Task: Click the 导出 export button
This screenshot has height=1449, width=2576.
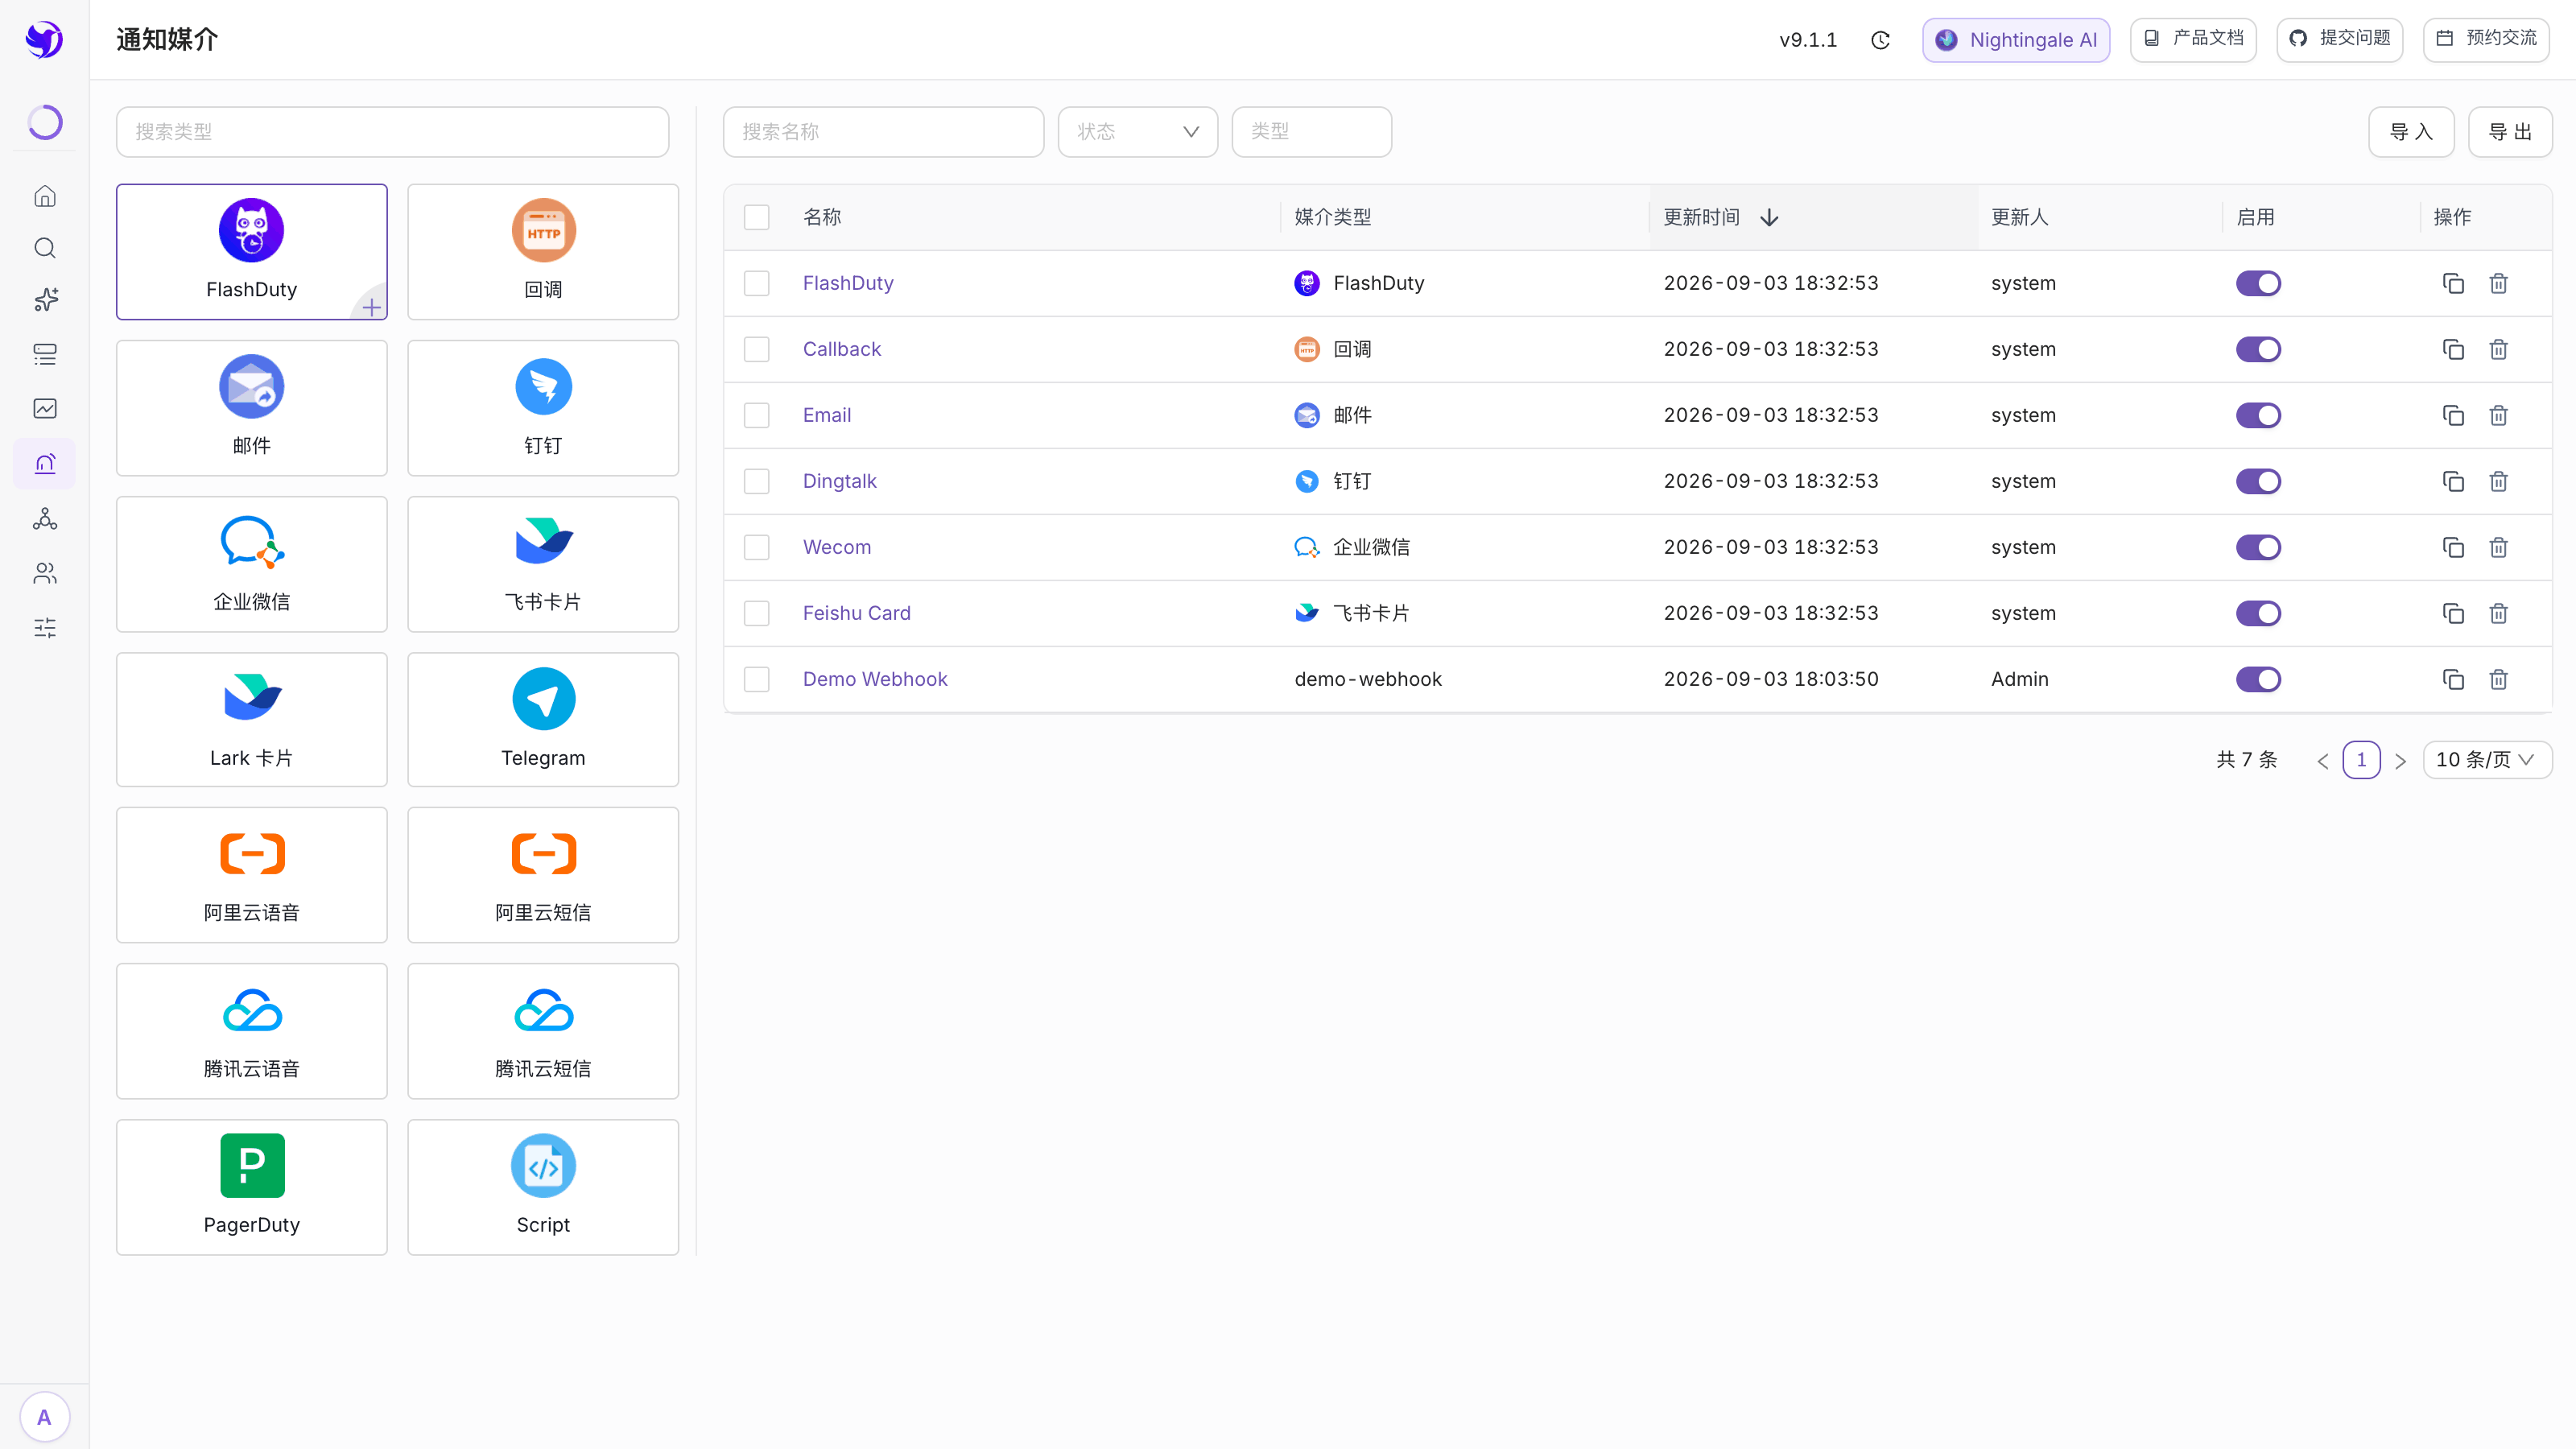Action: click(x=2510, y=132)
